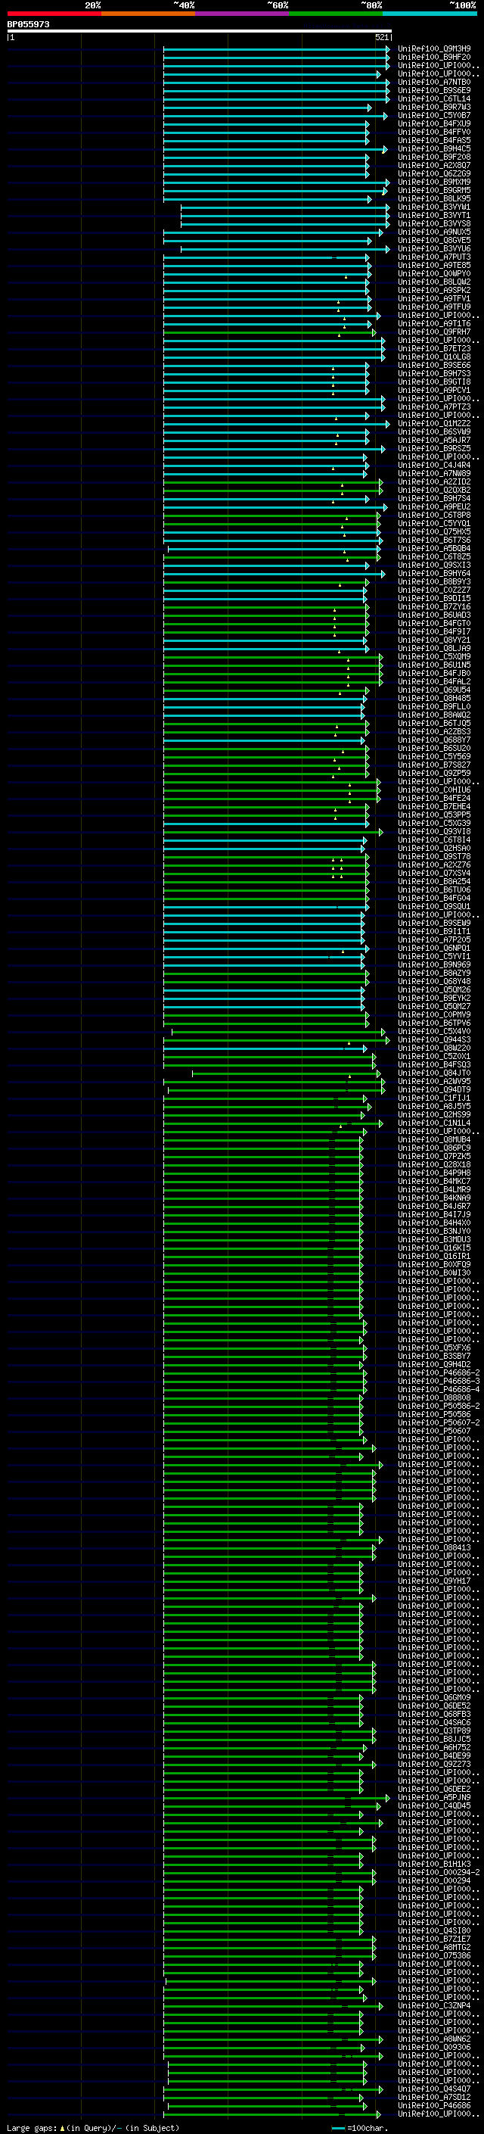Select the UniRef100_O88413 label
The height and width of the screenshot is (2134, 484).
coord(434,1547)
